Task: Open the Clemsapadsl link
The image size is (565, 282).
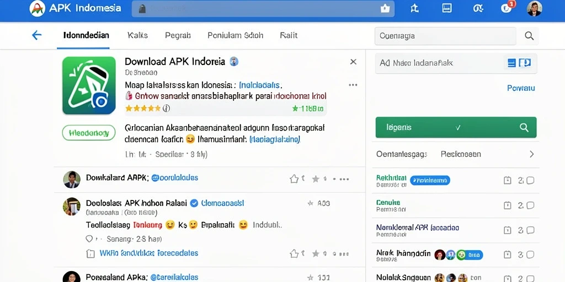Action: pyautogui.click(x=222, y=203)
